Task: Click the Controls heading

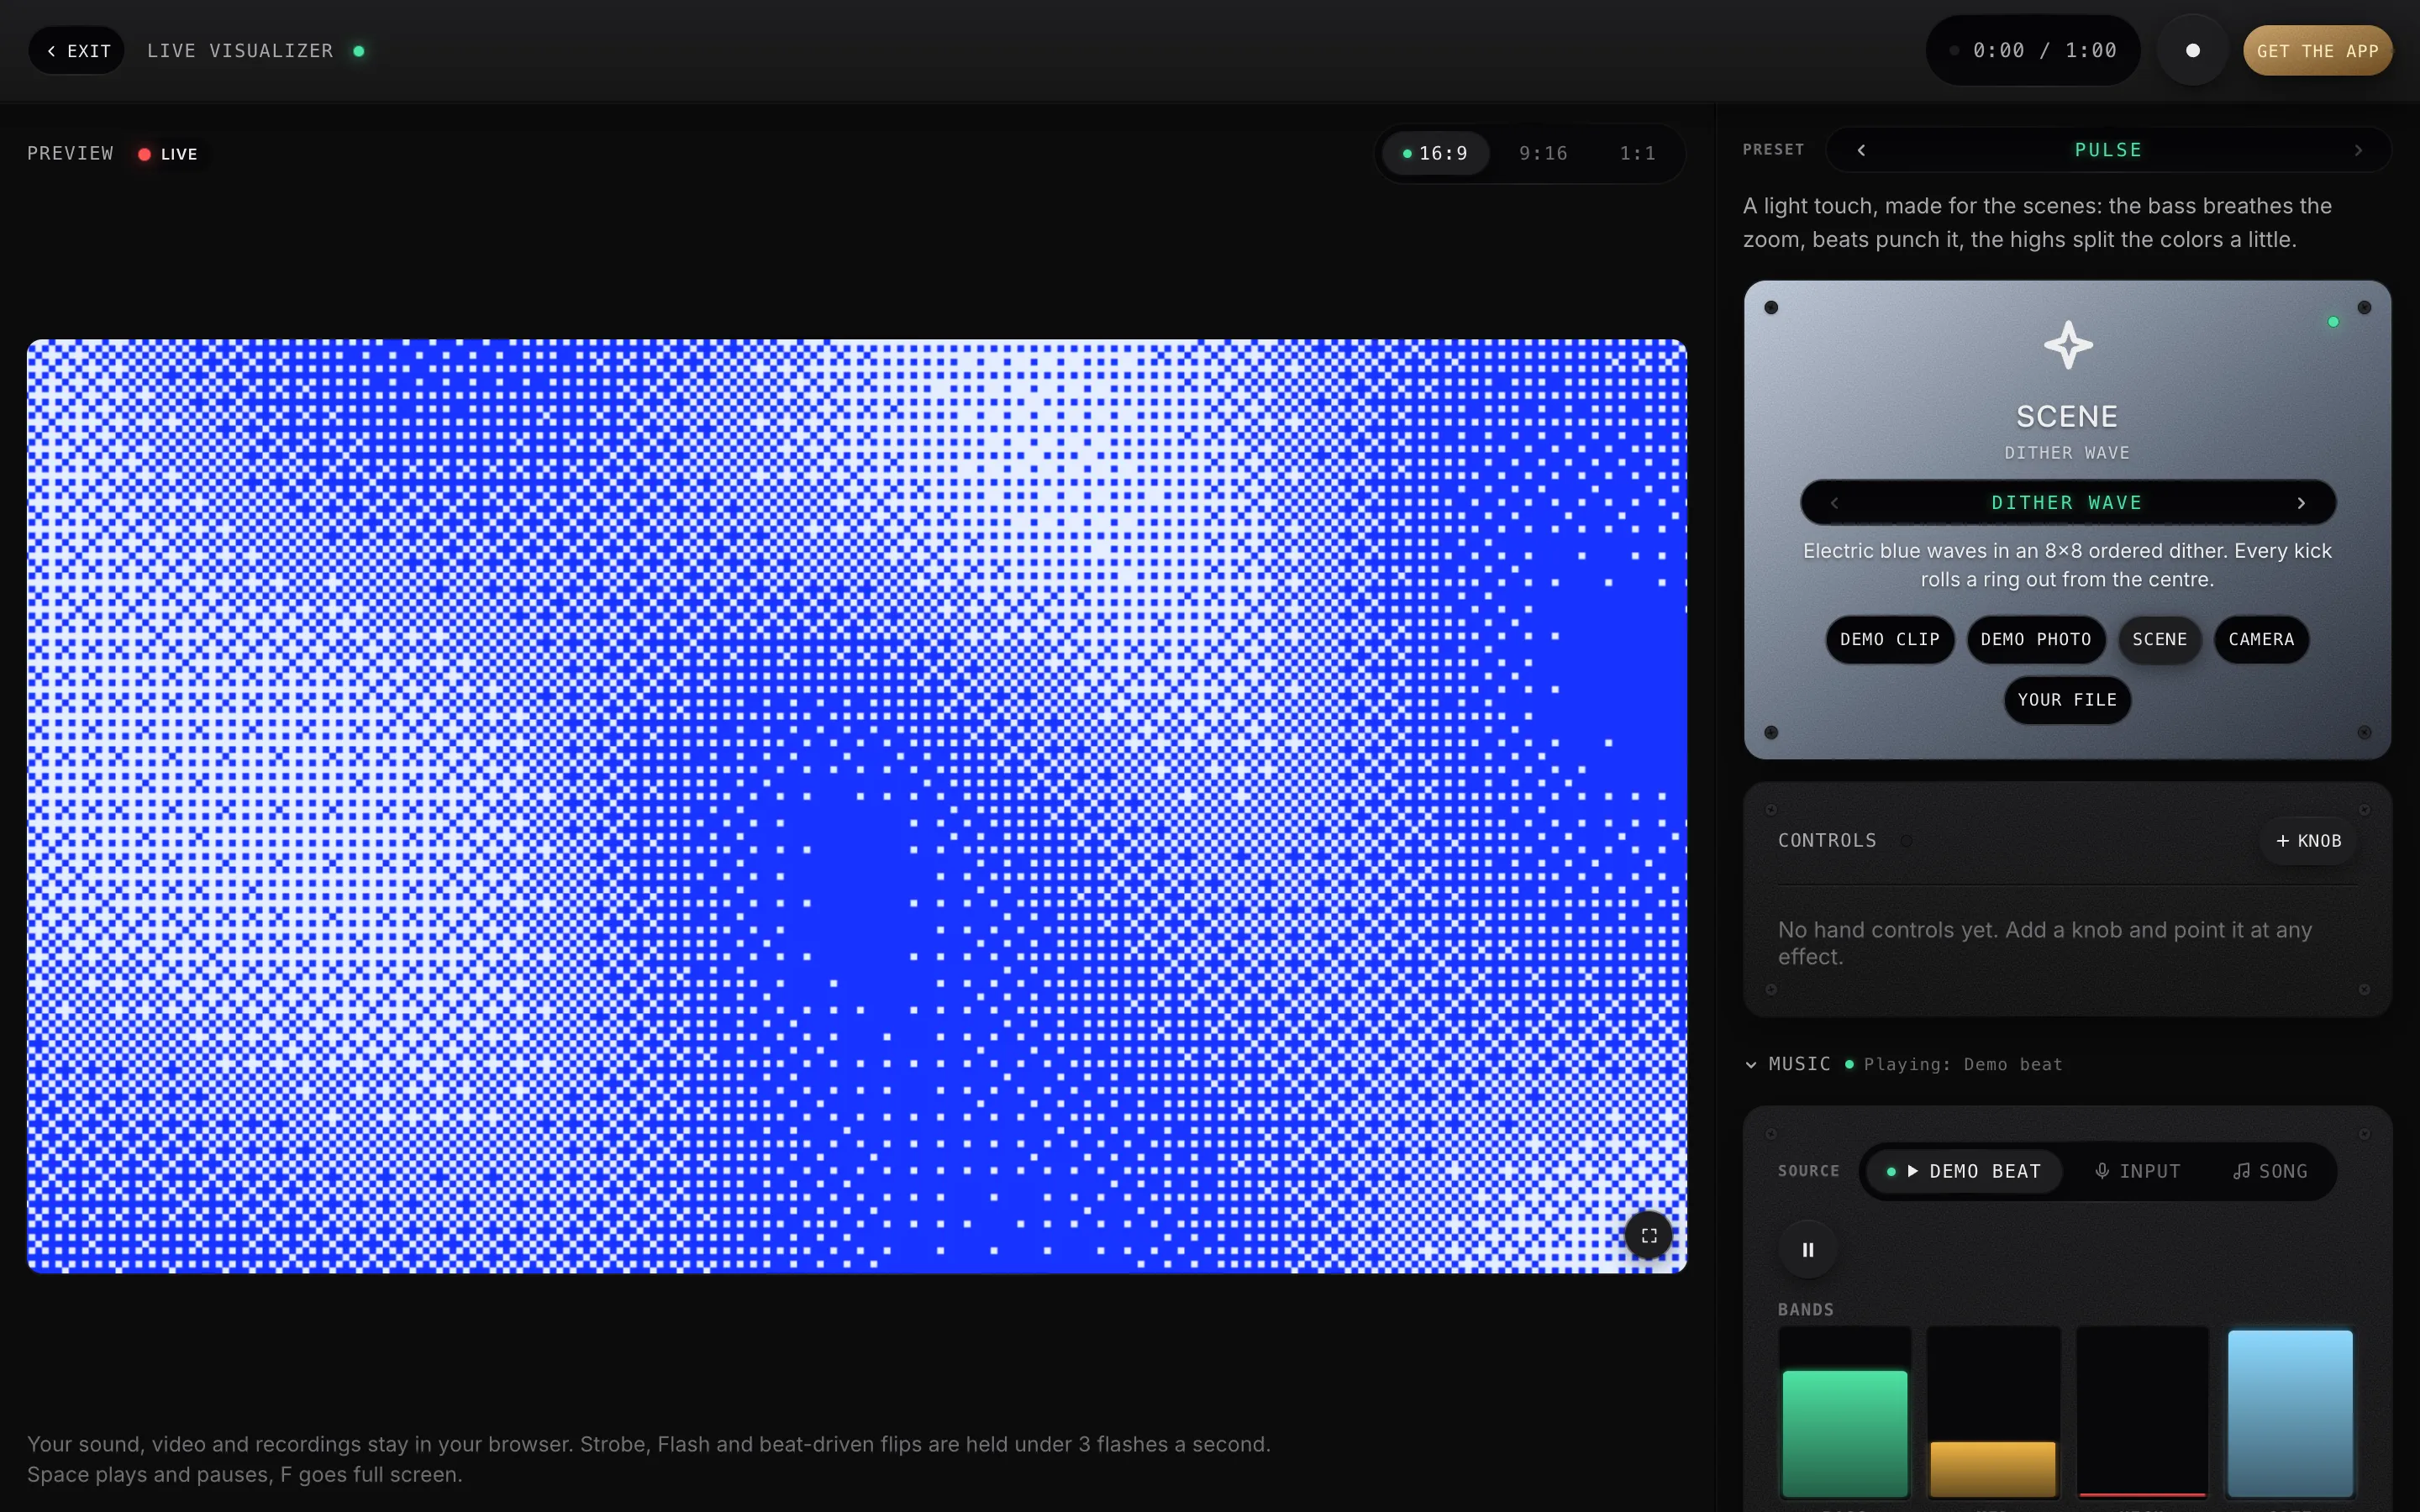Action: coord(1827,841)
